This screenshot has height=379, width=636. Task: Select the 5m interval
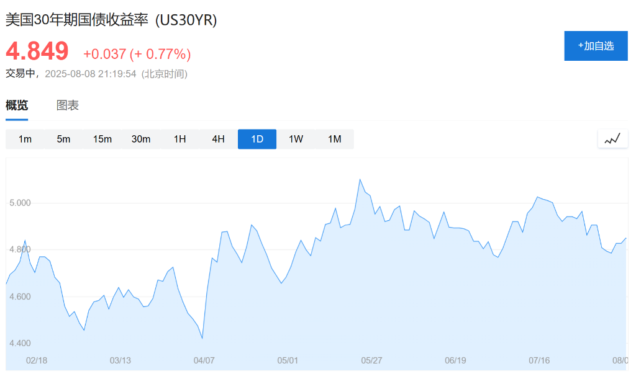pyautogui.click(x=63, y=139)
